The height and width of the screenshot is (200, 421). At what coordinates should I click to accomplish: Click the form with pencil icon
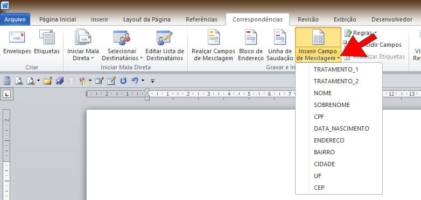[100, 81]
